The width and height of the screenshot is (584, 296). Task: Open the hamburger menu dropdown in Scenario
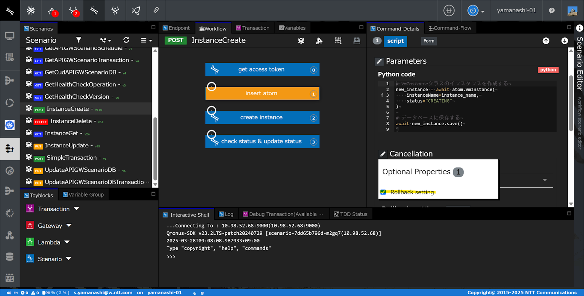pos(146,40)
